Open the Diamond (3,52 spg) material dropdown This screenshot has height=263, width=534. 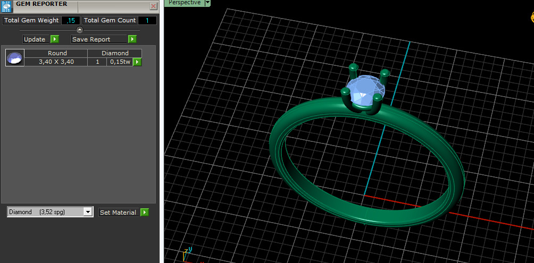click(50, 212)
